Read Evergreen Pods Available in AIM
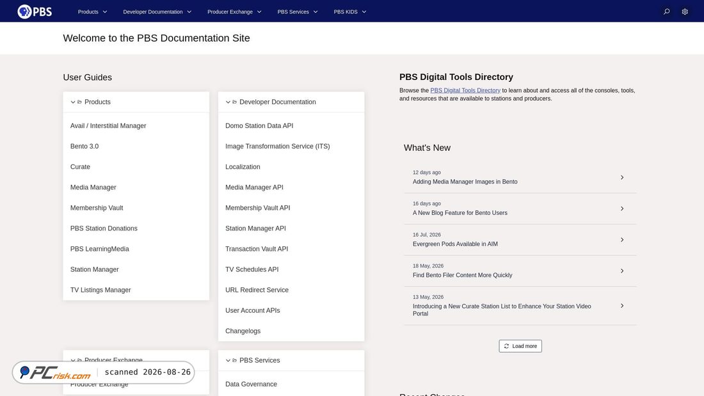The height and width of the screenshot is (396, 704). (455, 244)
